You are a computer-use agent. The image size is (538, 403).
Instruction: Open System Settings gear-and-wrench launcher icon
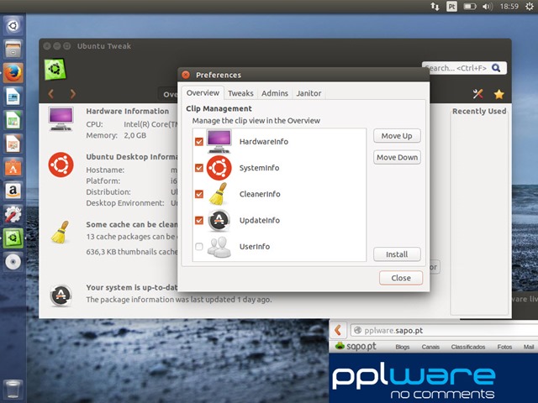coord(13,215)
